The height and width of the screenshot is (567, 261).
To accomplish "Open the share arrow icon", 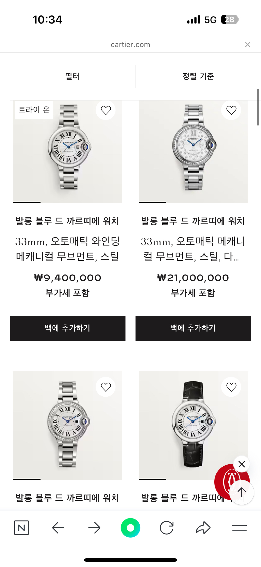I will tap(203, 528).
